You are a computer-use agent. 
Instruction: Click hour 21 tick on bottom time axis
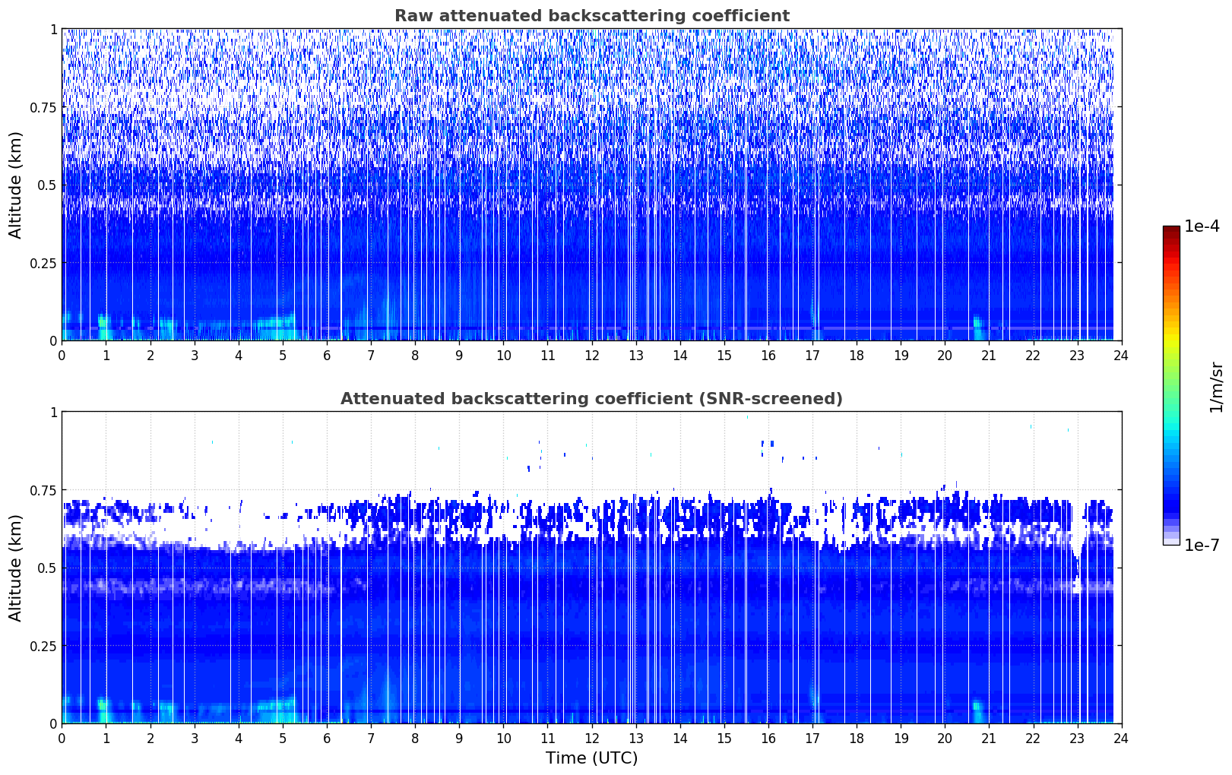(989, 739)
